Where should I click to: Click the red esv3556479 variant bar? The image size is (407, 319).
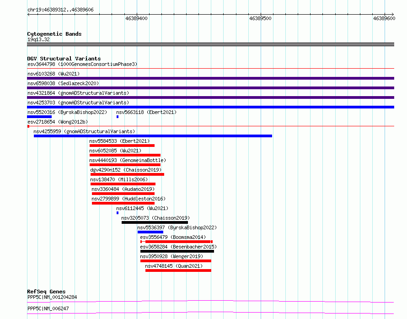click(x=177, y=242)
